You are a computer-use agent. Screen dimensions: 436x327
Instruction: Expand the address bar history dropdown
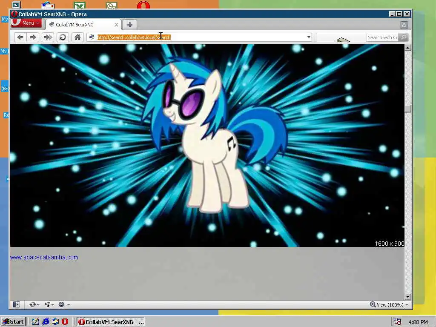pyautogui.click(x=309, y=37)
